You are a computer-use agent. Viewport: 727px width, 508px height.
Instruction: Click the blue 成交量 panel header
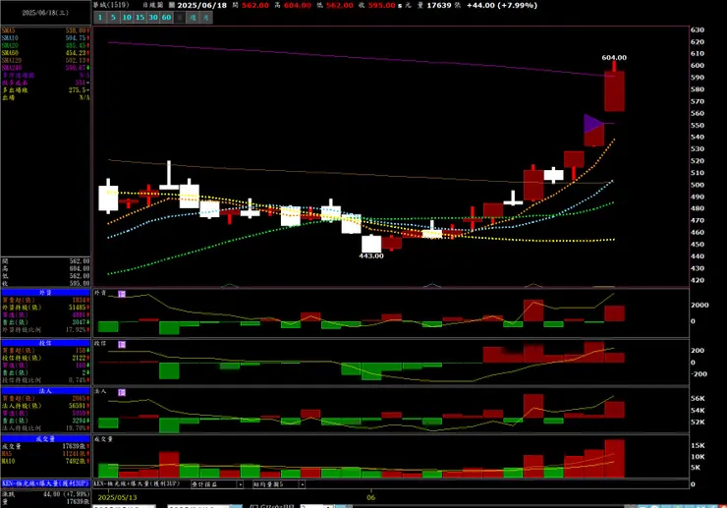click(x=45, y=439)
